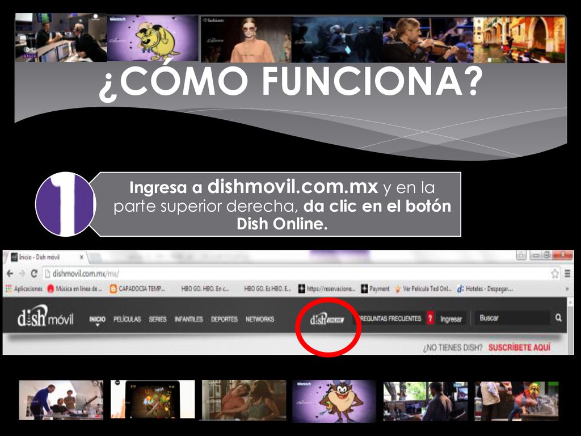Screen dimensions: 581x436
Task: Open the PELÍCULAS menu item
Action: click(x=127, y=319)
